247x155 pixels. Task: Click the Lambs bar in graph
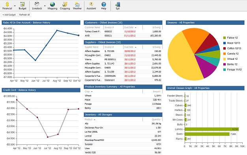(x=212, y=129)
